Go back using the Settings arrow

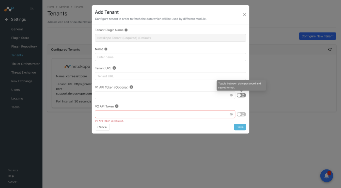click(7, 20)
